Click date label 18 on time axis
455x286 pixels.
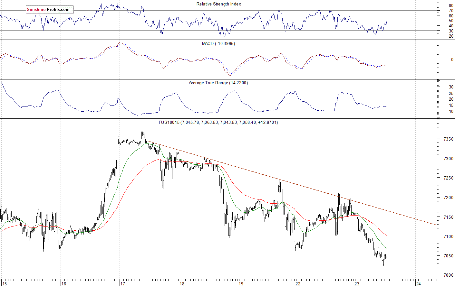[x=182, y=284]
